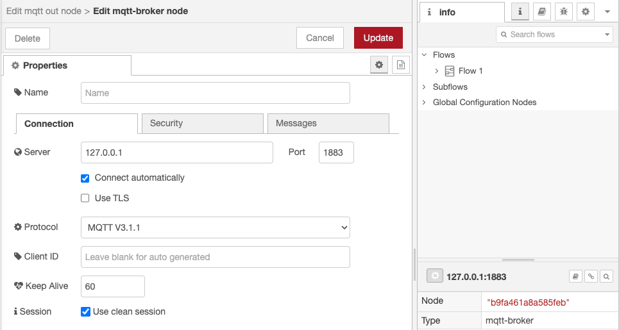Viewport: 619px width, 330px height.
Task: Open the help book icon in sidebar tabs
Action: point(542,12)
